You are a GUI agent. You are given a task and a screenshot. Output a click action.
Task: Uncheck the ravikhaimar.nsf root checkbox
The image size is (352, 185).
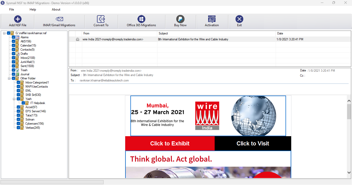(9, 33)
